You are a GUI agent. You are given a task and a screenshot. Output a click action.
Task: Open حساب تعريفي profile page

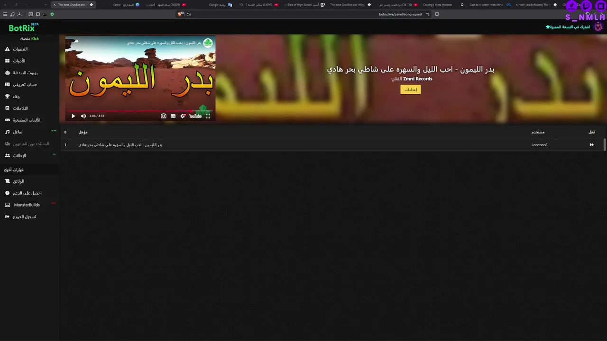click(x=21, y=84)
